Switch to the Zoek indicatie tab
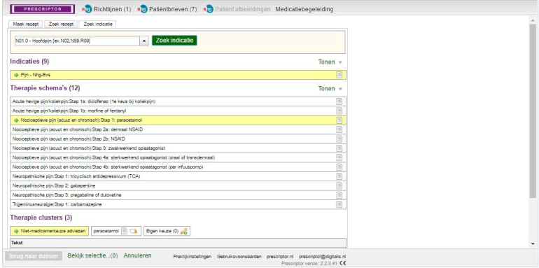The height and width of the screenshot is (268, 539). click(x=98, y=24)
